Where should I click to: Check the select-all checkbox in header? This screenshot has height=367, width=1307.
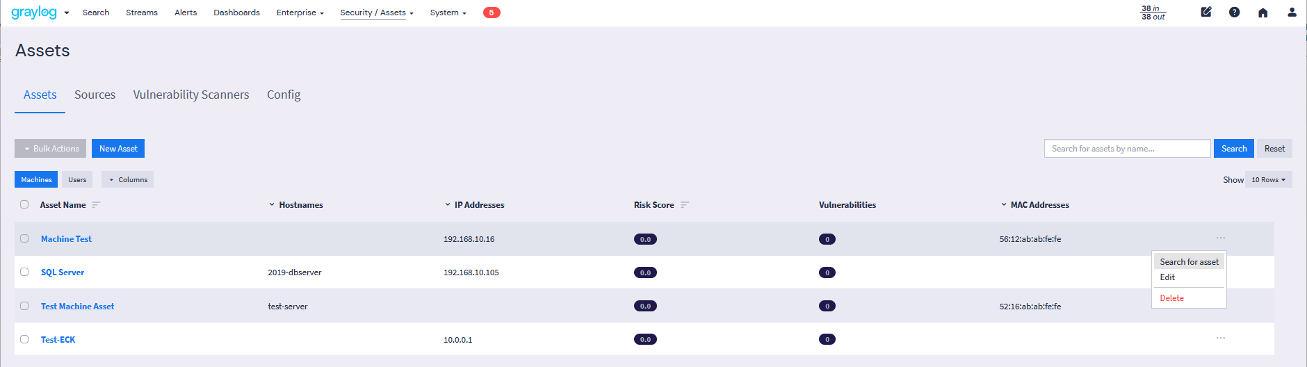click(24, 204)
